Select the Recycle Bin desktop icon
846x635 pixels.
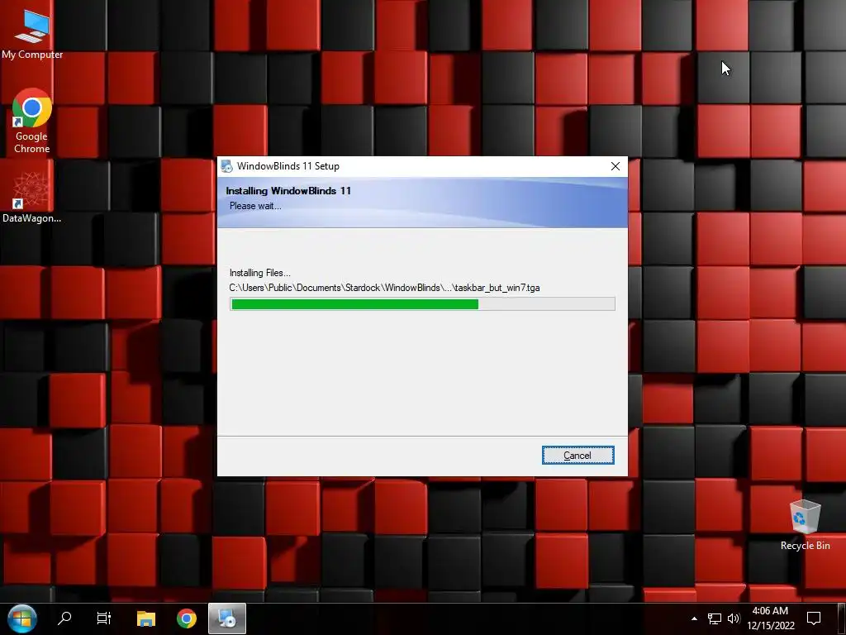pos(805,525)
